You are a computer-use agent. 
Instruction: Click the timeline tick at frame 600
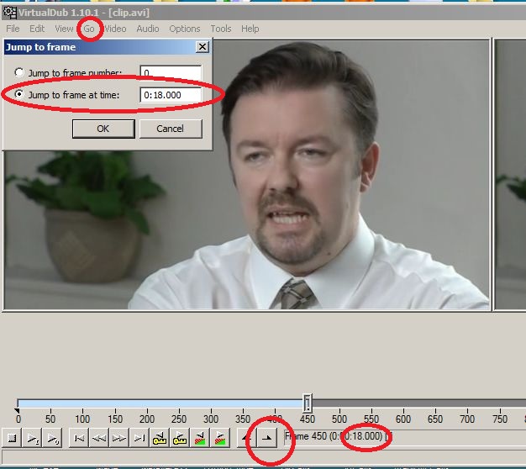coord(403,416)
